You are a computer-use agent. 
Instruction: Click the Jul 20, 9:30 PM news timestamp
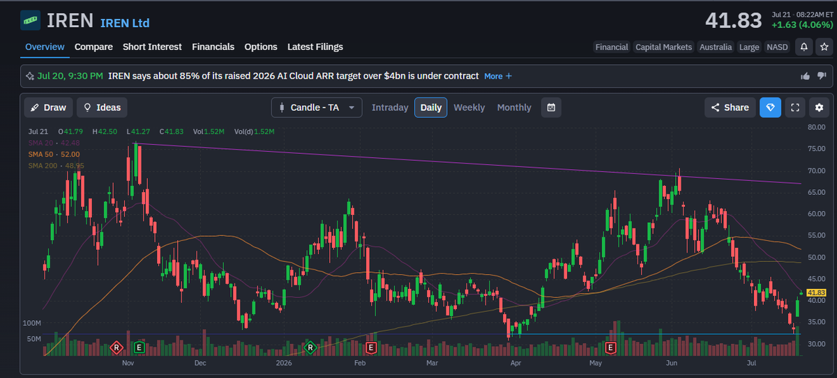(70, 76)
